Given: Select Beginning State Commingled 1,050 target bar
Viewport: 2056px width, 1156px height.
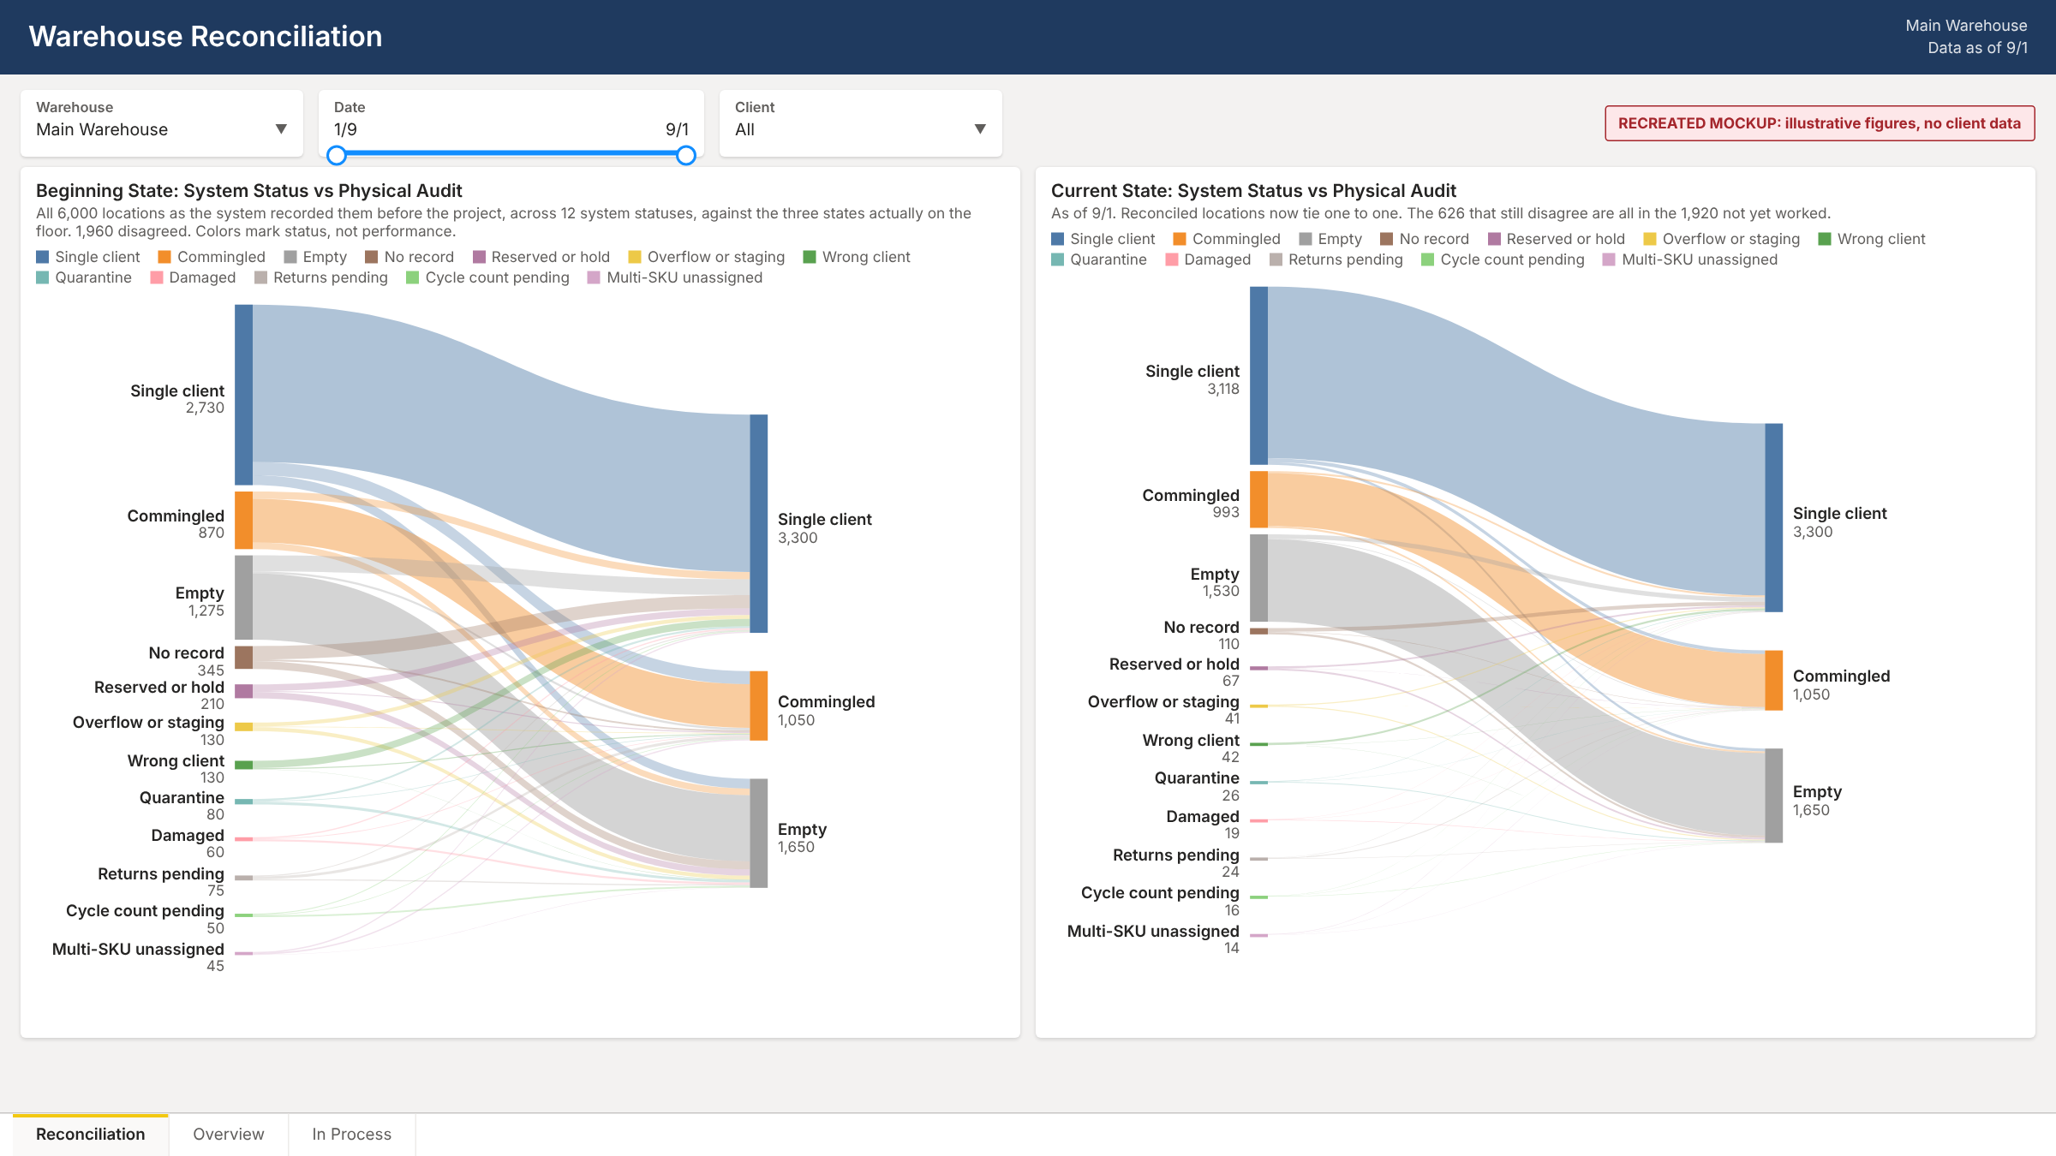Looking at the screenshot, I should (x=759, y=706).
